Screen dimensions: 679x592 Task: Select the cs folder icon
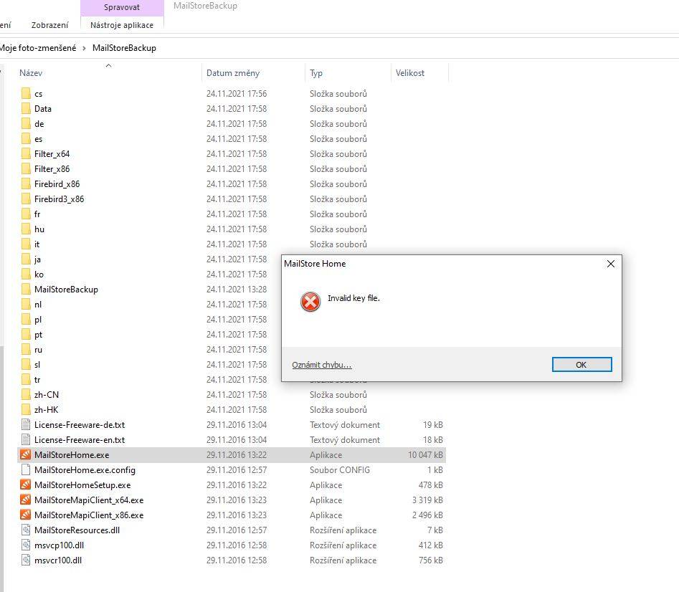click(26, 93)
